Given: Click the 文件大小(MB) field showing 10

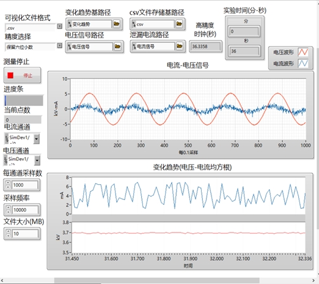Looking at the screenshot, I should pyautogui.click(x=25, y=234).
